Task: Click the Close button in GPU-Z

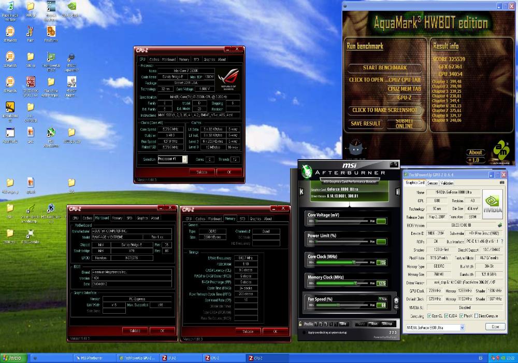Action: point(495,327)
